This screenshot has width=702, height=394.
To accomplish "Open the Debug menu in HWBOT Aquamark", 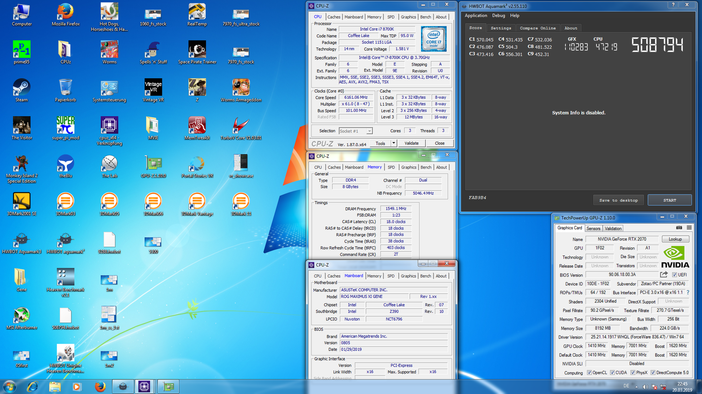I will point(498,15).
